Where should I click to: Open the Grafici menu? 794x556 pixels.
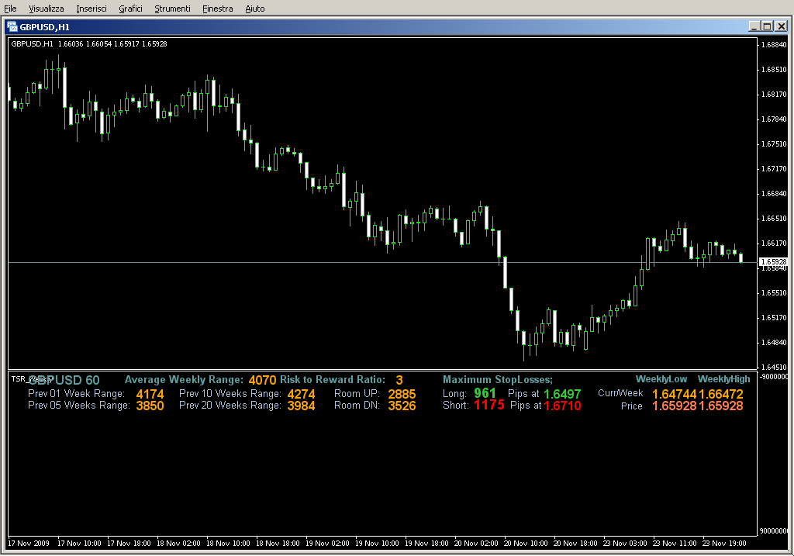(x=130, y=9)
